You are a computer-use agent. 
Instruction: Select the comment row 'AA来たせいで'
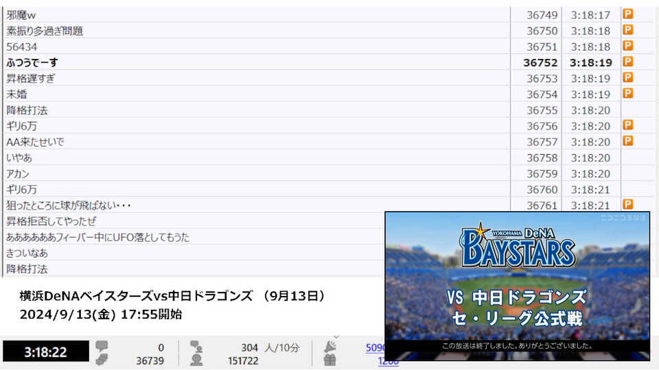click(256, 142)
